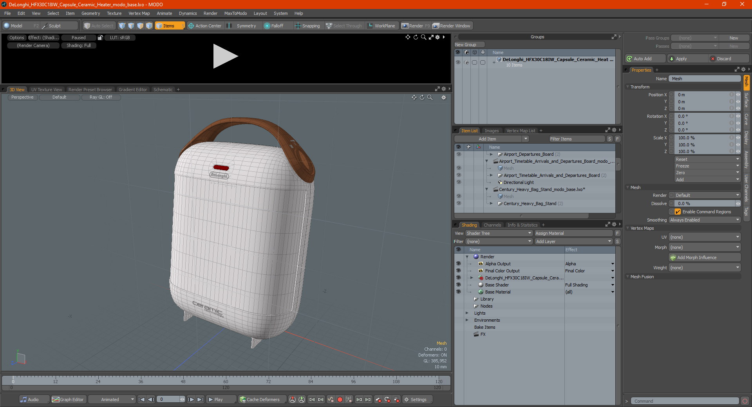Open Render Window

coord(452,26)
